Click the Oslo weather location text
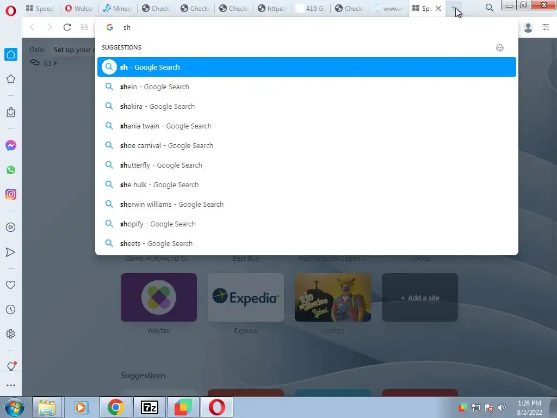The height and width of the screenshot is (418, 557). pyautogui.click(x=36, y=50)
